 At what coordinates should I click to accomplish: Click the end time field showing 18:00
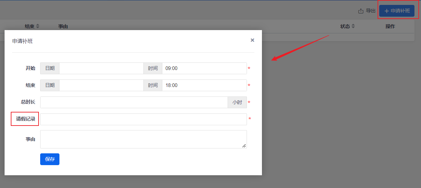coord(204,85)
